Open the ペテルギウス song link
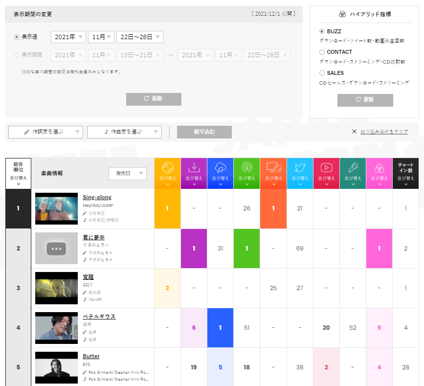Viewport: 424px width, 386px height. 99,317
